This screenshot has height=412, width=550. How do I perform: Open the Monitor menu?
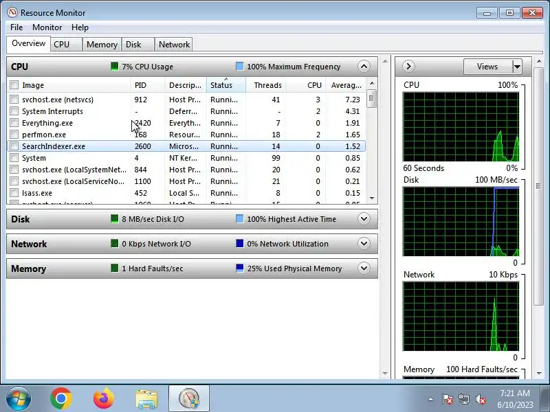coord(47,27)
